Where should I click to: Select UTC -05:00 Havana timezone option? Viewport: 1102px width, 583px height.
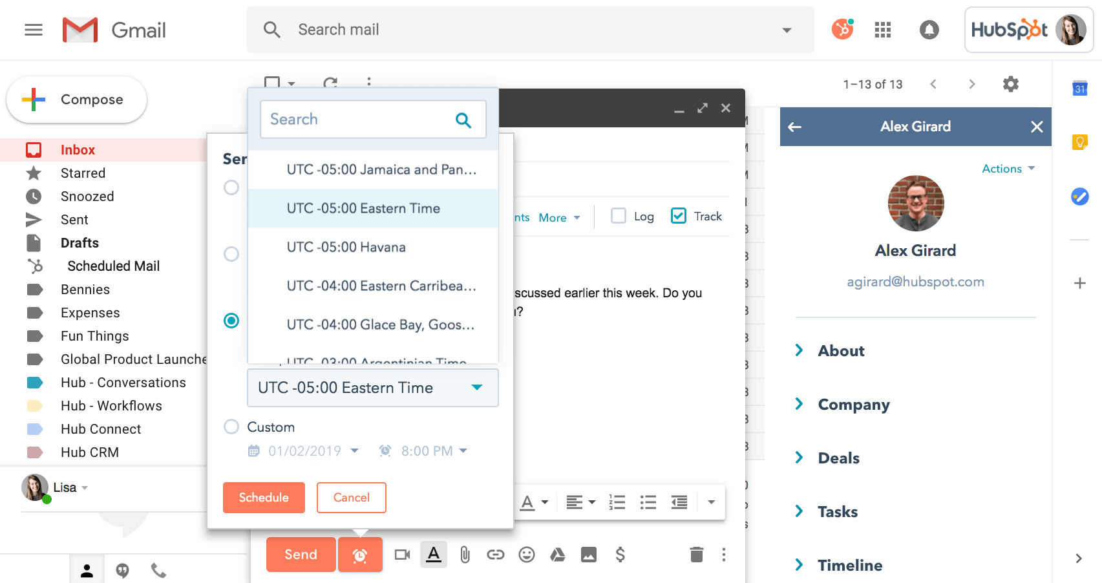[346, 247]
